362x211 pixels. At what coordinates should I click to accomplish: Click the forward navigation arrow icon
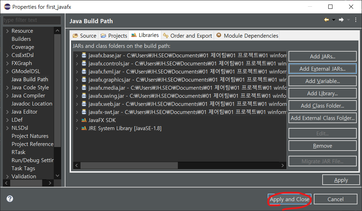(341, 20)
